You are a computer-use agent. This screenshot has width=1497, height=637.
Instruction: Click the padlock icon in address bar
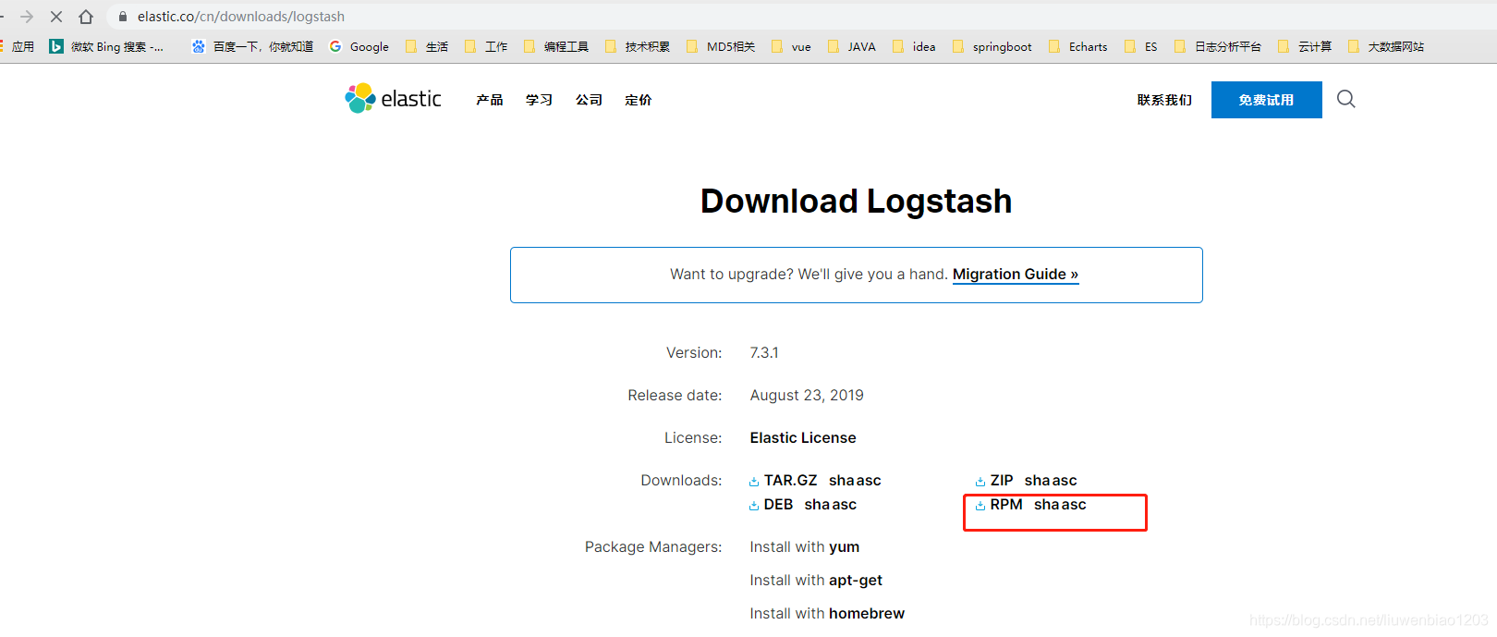[123, 17]
